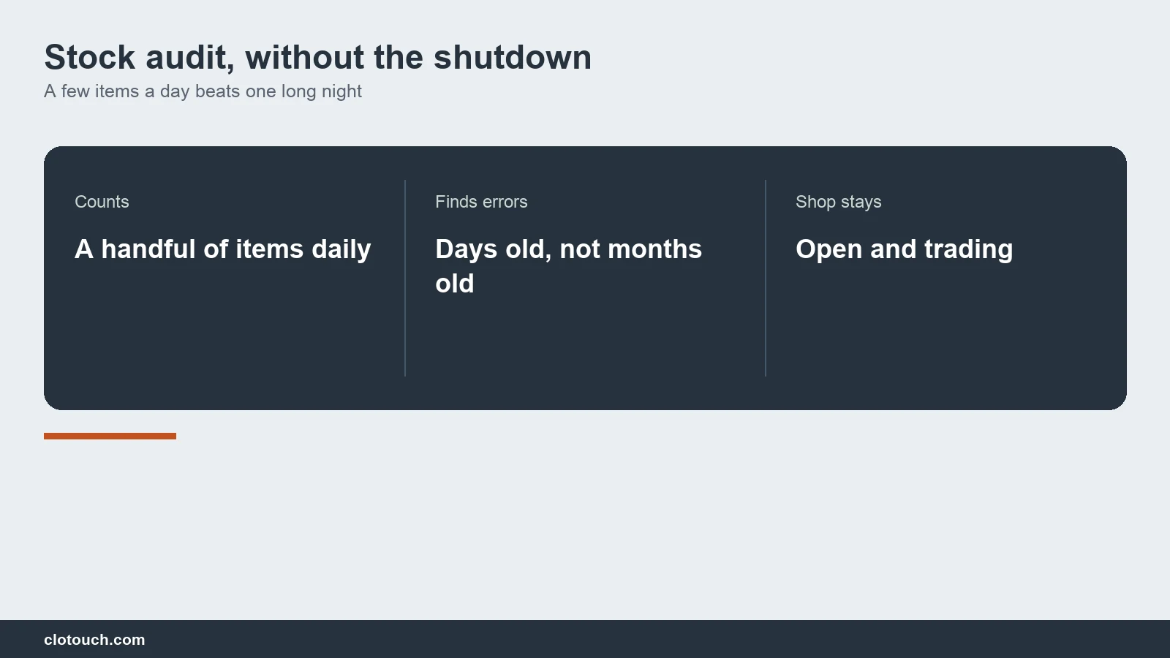Click the word 'daily' in first column

click(x=341, y=250)
